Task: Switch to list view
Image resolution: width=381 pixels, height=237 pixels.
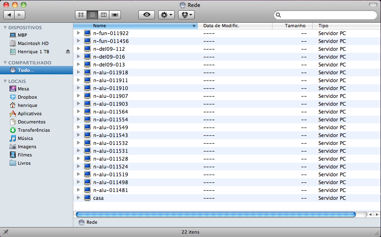Action: click(92, 15)
